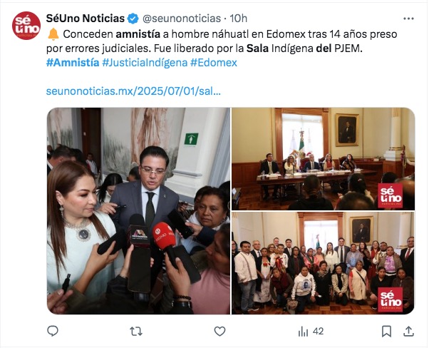
Task: Bookmark this tweet
Action: (386, 332)
